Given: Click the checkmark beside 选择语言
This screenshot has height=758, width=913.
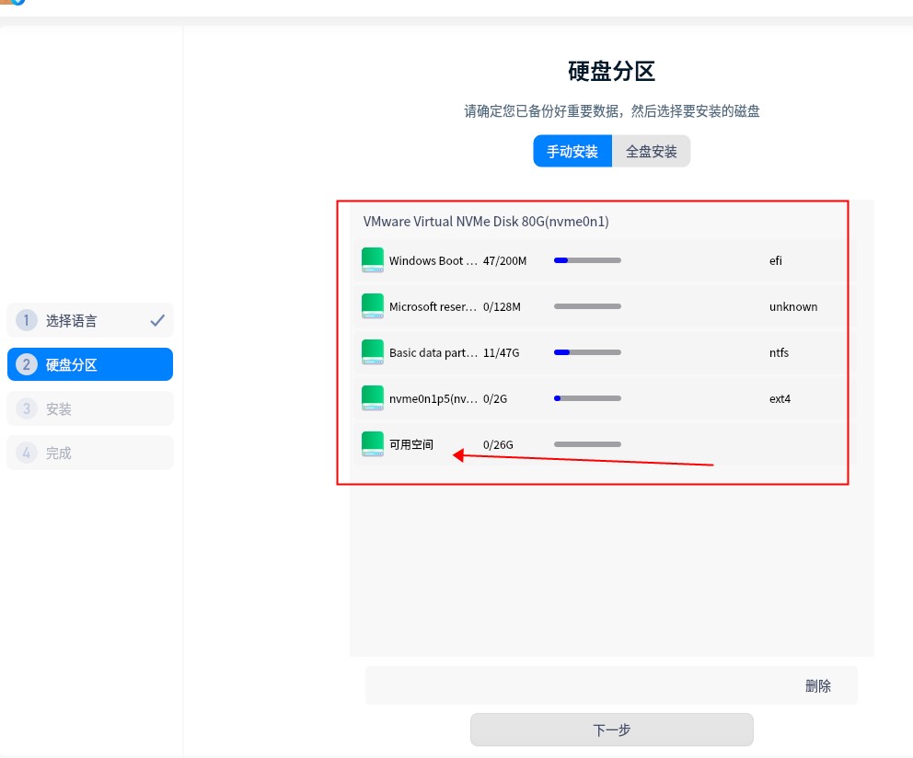Looking at the screenshot, I should (x=157, y=320).
